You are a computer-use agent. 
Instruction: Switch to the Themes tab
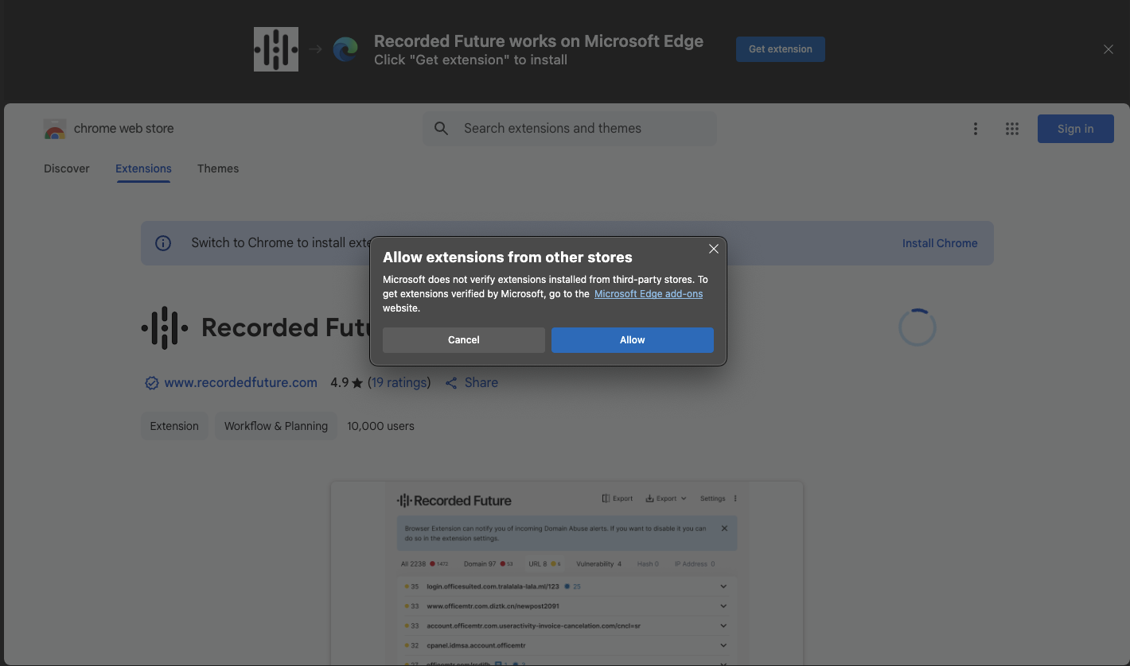(x=218, y=168)
